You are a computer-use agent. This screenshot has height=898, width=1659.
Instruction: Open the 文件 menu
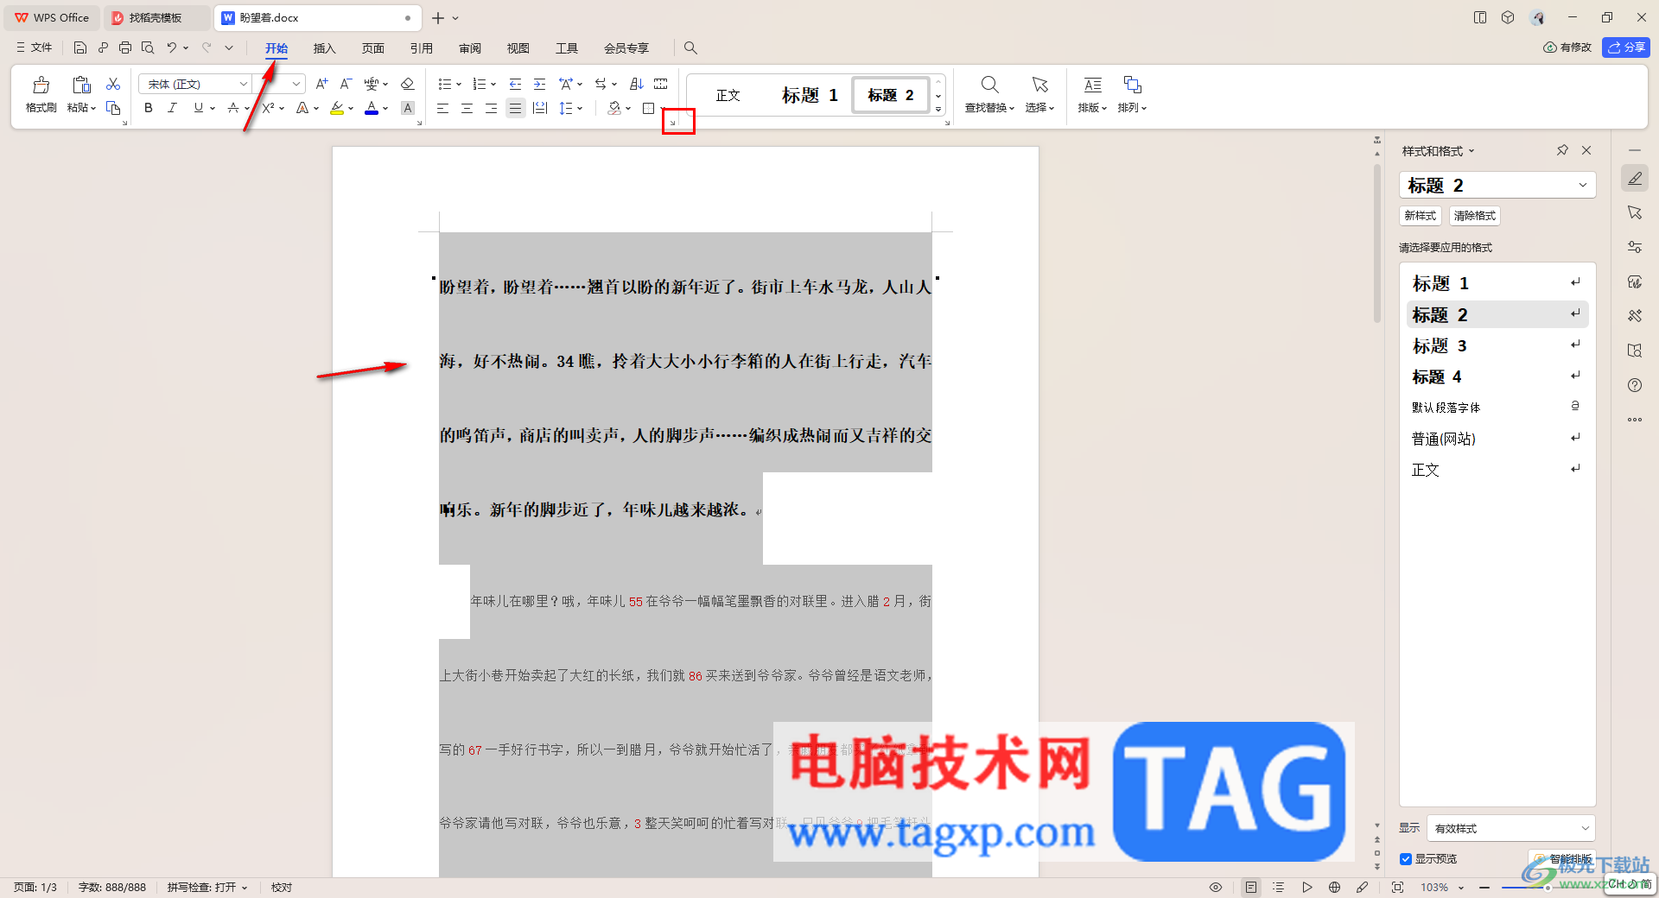point(35,47)
